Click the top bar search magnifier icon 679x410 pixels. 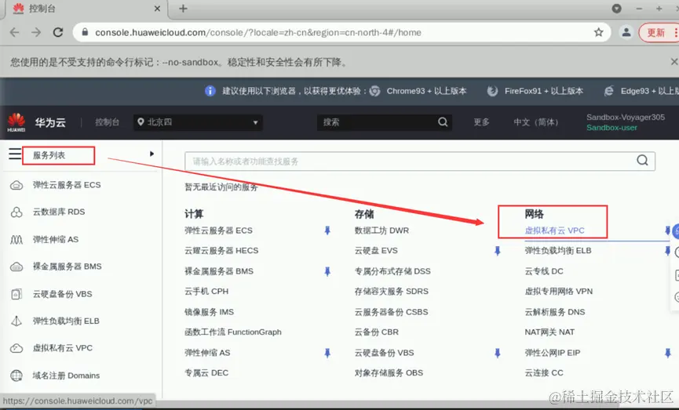pos(443,122)
